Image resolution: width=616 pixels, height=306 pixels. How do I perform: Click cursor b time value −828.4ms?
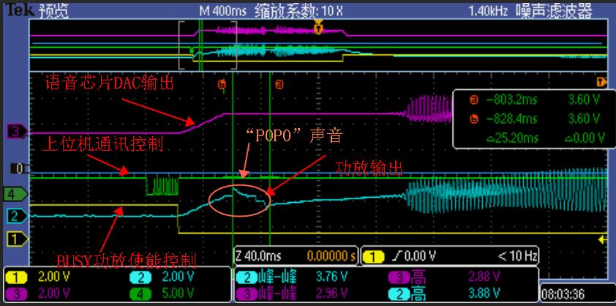tap(511, 119)
